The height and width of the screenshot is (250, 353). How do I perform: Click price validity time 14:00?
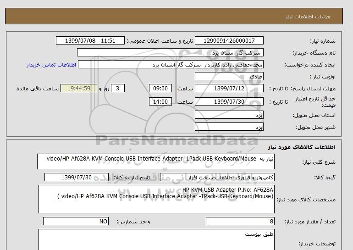click(160, 101)
